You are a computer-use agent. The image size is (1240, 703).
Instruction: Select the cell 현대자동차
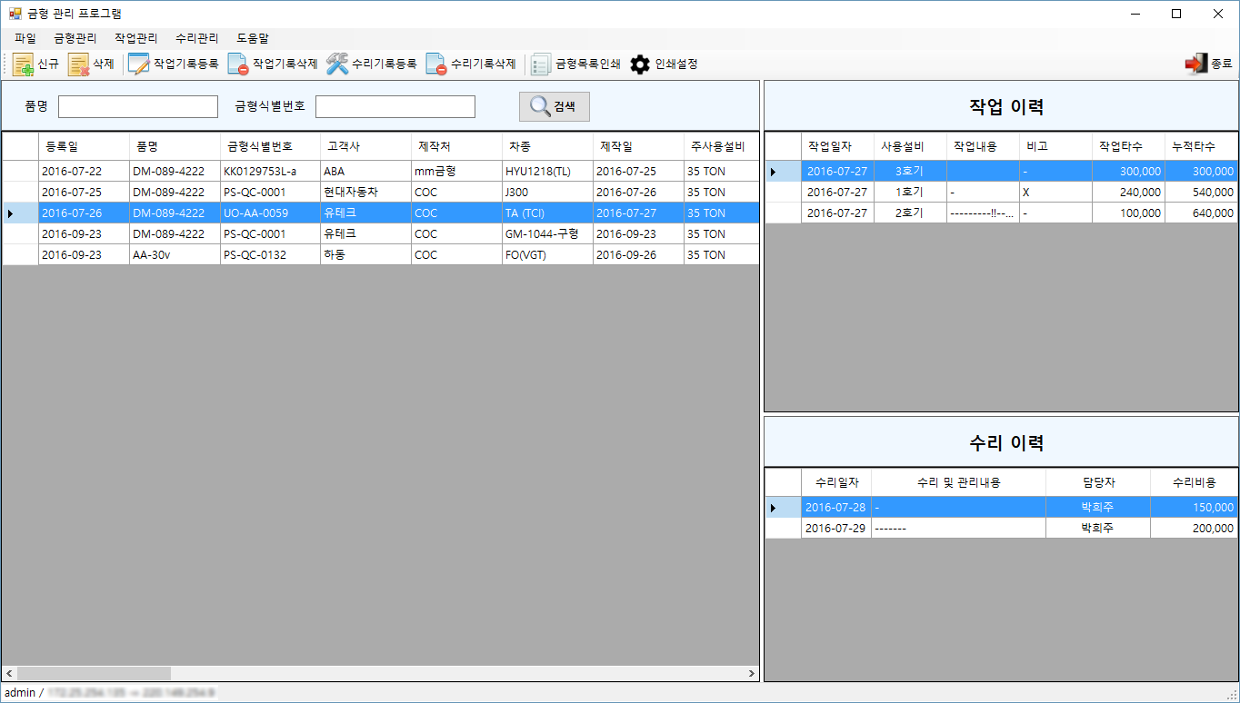click(365, 192)
